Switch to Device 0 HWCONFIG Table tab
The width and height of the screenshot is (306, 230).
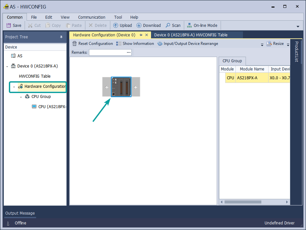click(191, 35)
